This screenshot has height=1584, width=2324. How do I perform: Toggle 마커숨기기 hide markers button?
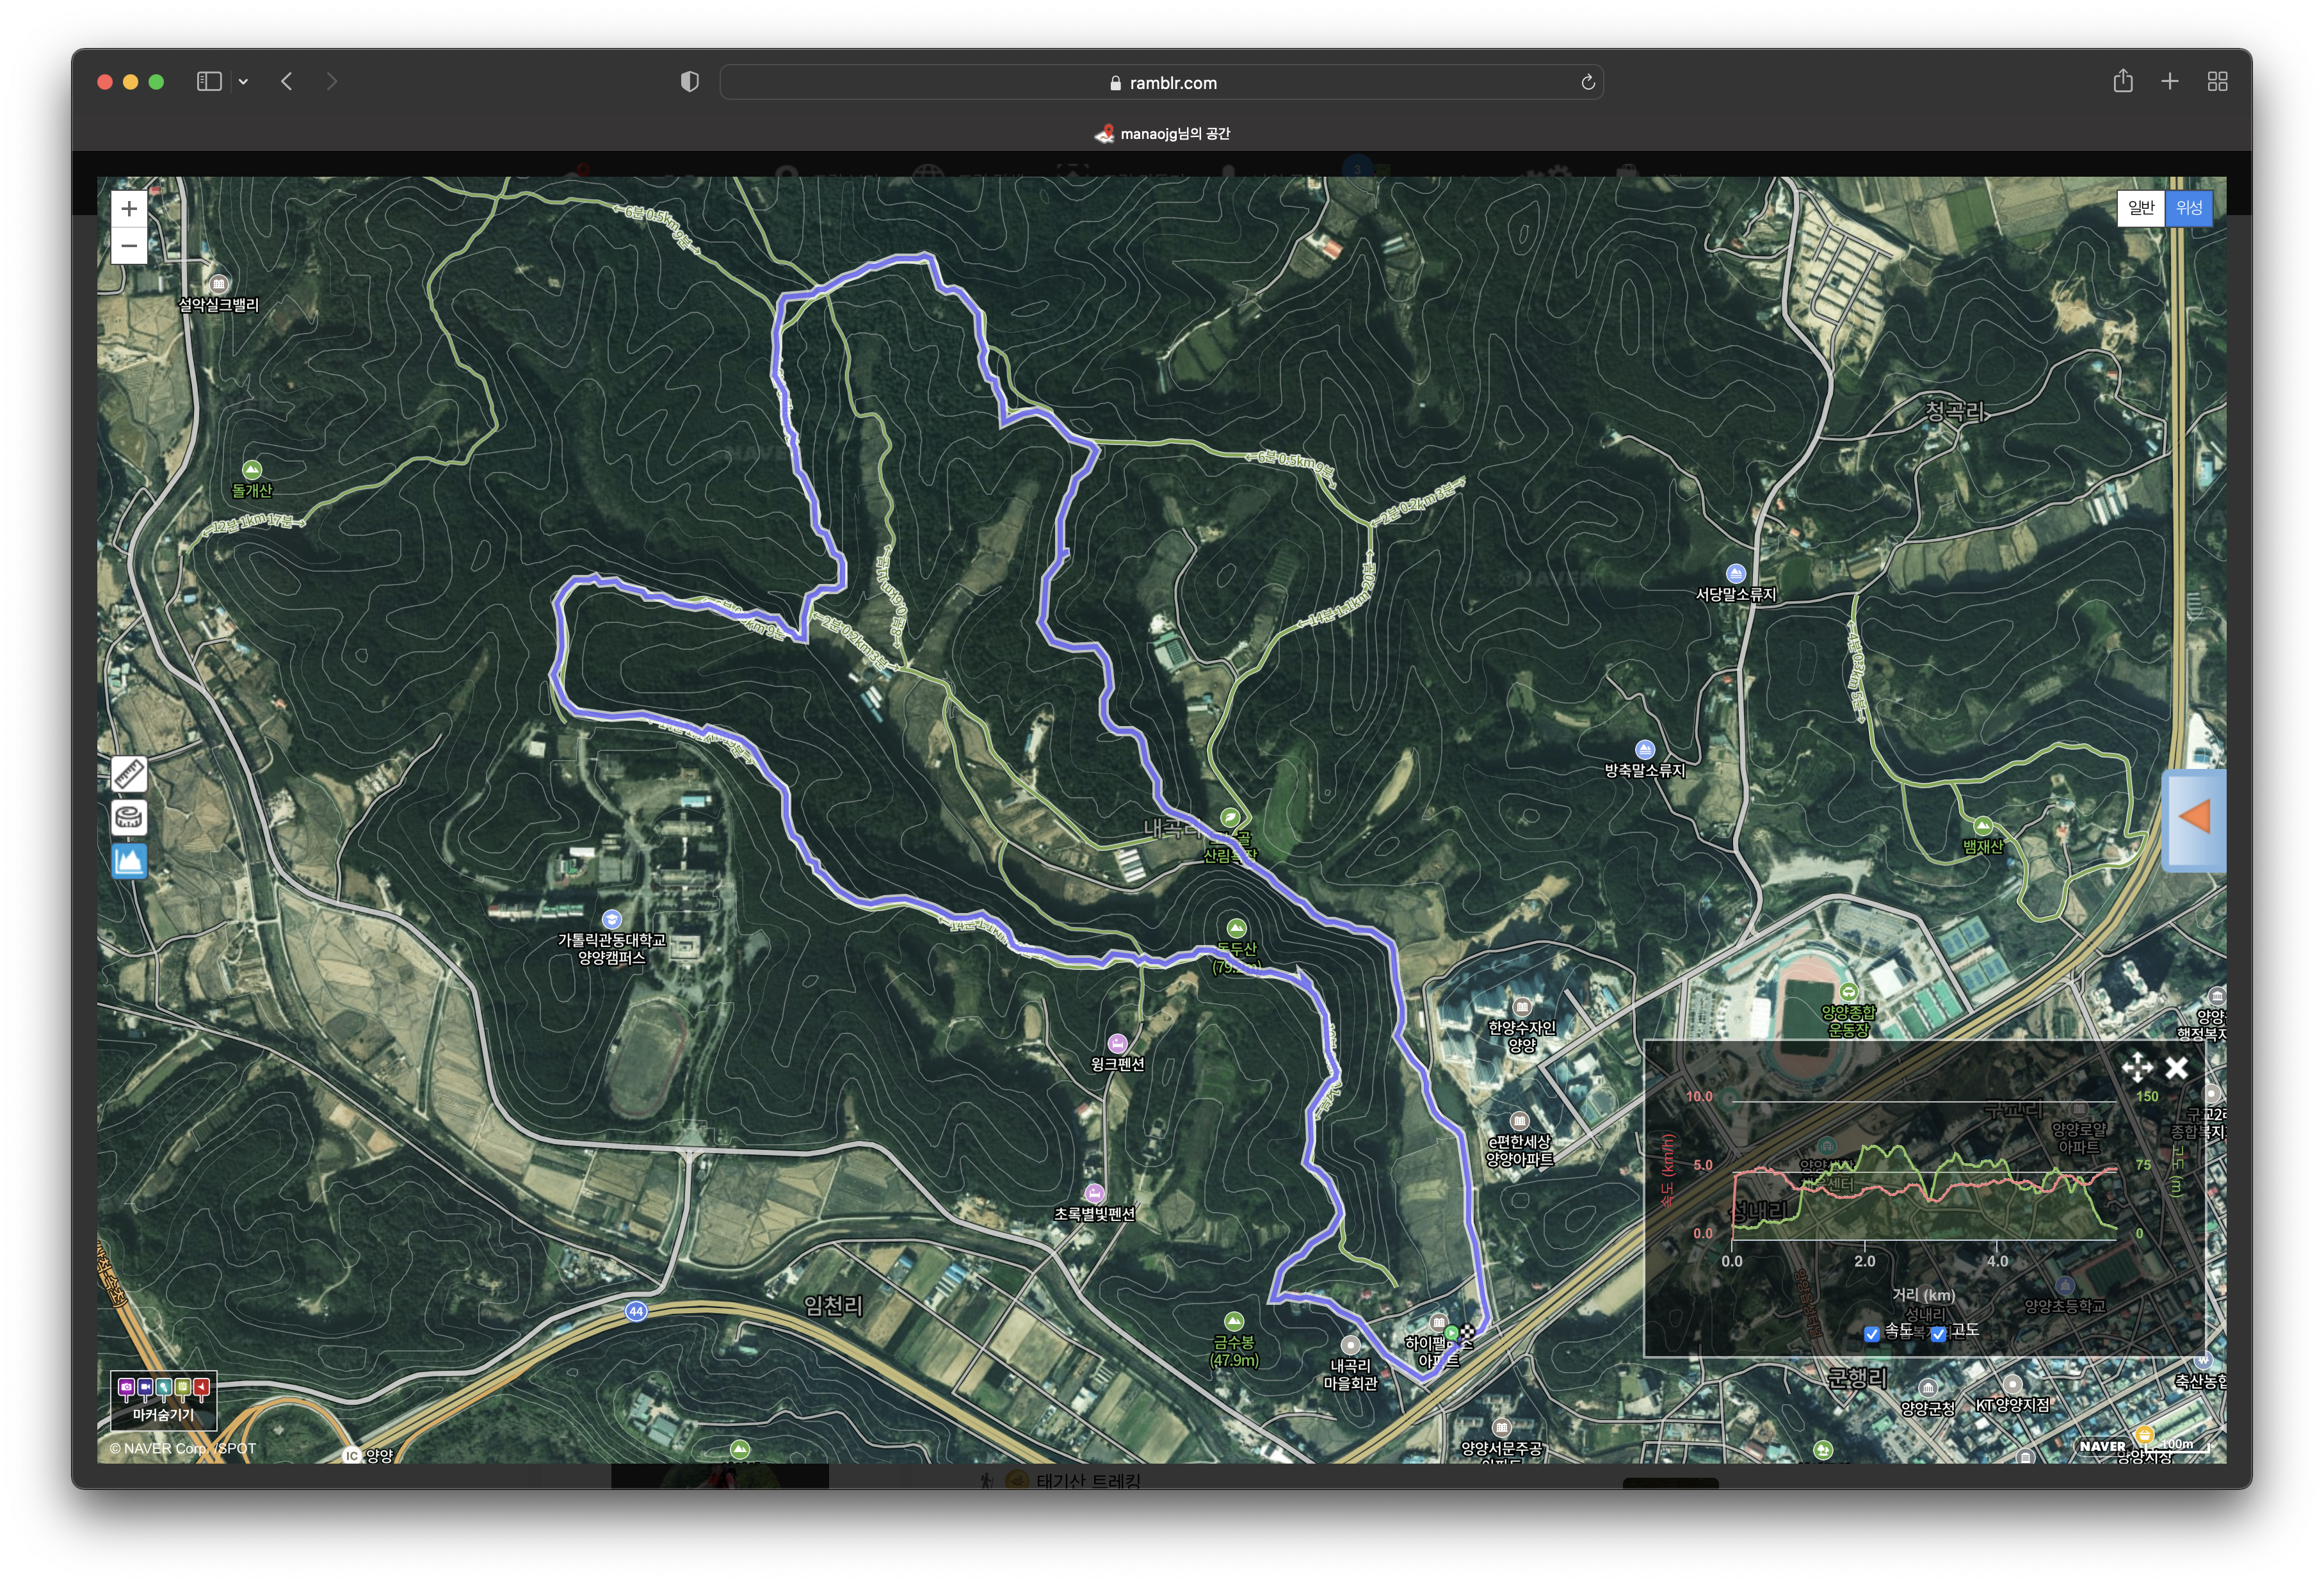click(x=164, y=1400)
